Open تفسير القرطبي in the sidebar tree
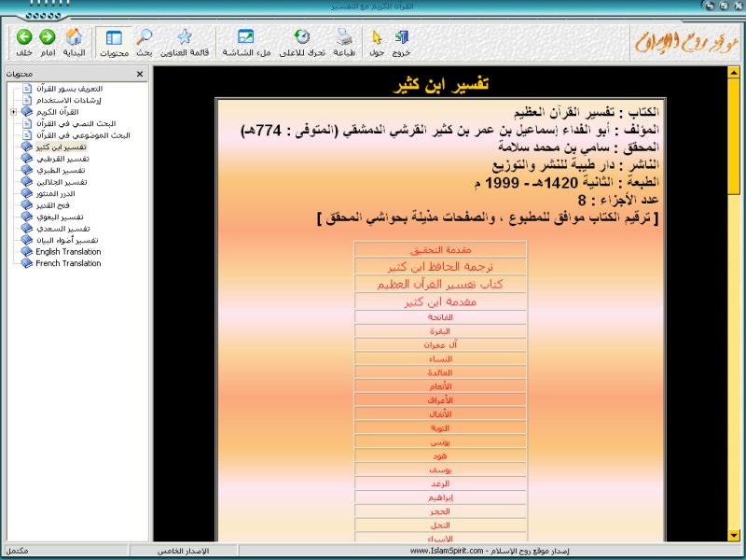This screenshot has height=560, width=746. click(x=66, y=159)
